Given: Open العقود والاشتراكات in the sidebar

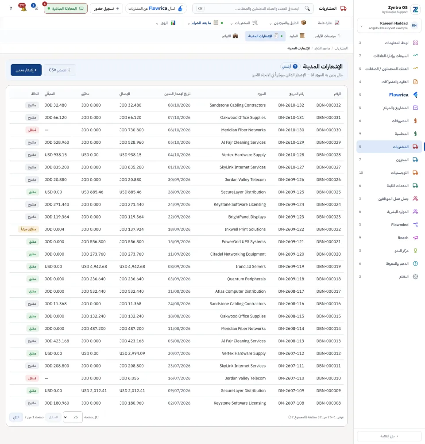Looking at the screenshot, I should coord(389,82).
